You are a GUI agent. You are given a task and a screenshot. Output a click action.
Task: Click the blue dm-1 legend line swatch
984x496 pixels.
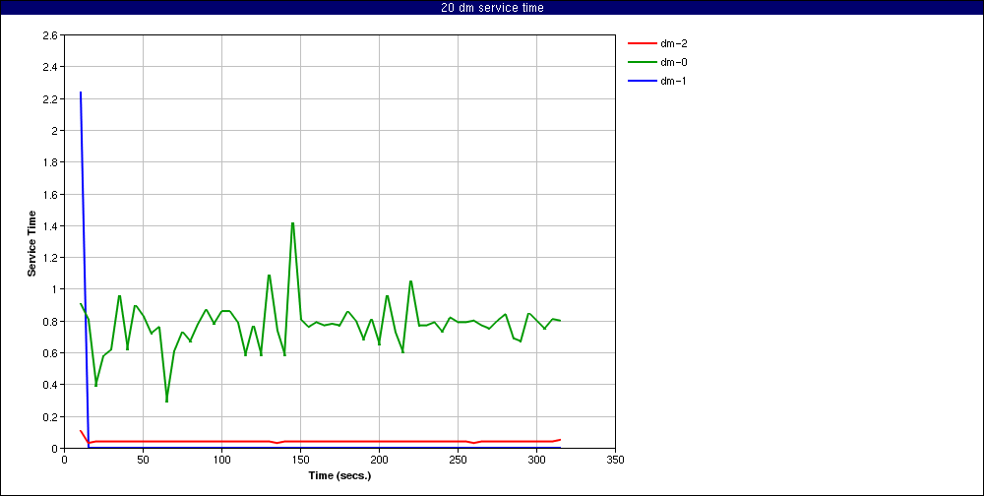pyautogui.click(x=642, y=81)
